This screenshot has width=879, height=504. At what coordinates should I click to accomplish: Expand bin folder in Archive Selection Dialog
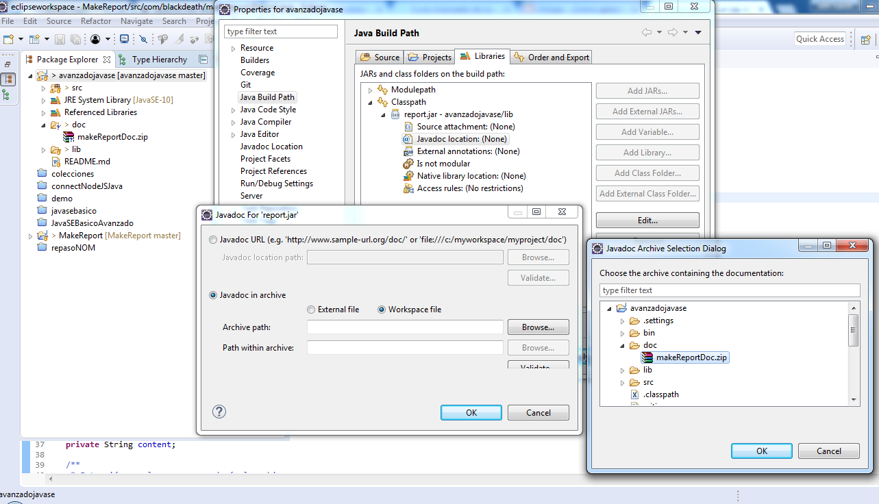point(622,333)
